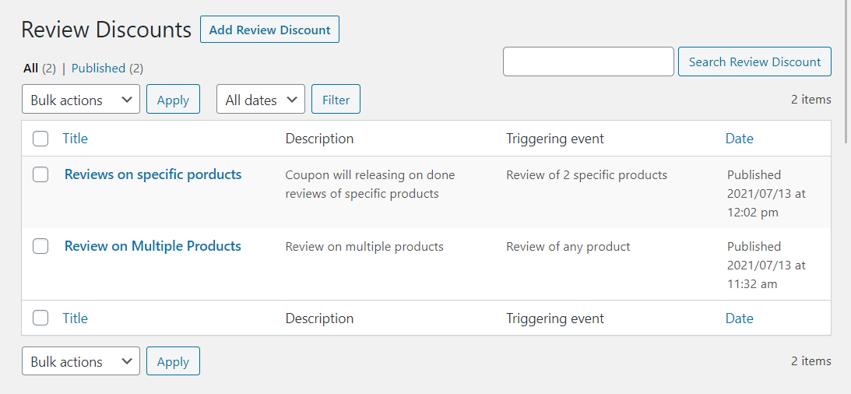Focus the review discount search field
Image resolution: width=851 pixels, height=394 pixels.
click(588, 62)
